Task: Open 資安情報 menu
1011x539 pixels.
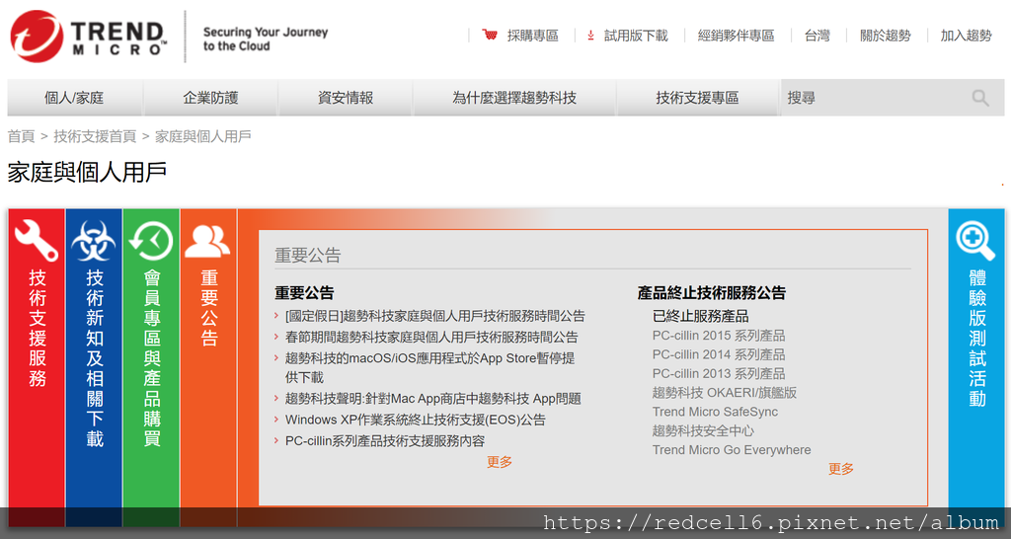Action: point(346,98)
